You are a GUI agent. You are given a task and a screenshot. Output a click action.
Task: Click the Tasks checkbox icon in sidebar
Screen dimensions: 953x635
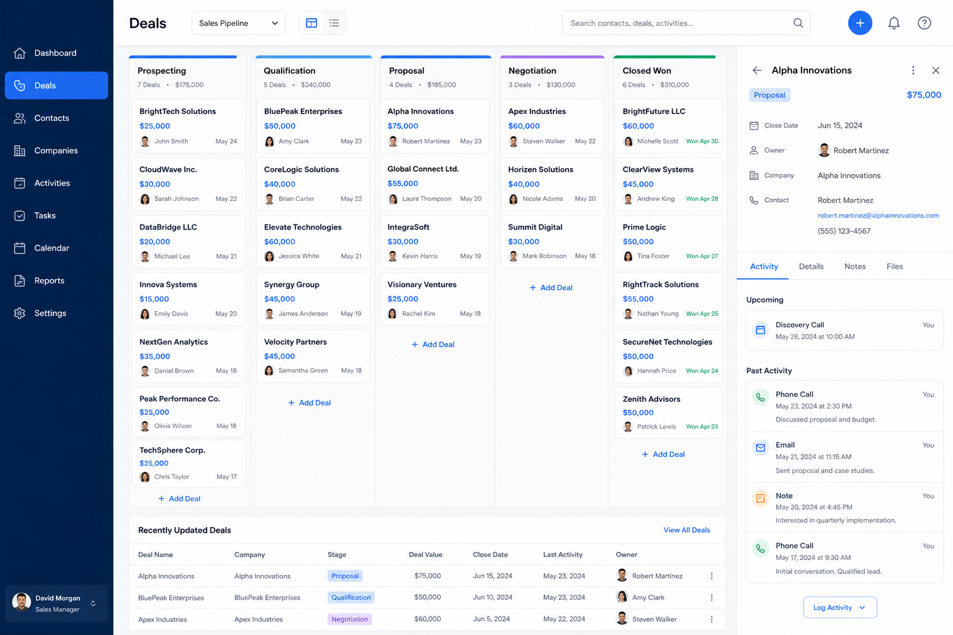coord(20,216)
